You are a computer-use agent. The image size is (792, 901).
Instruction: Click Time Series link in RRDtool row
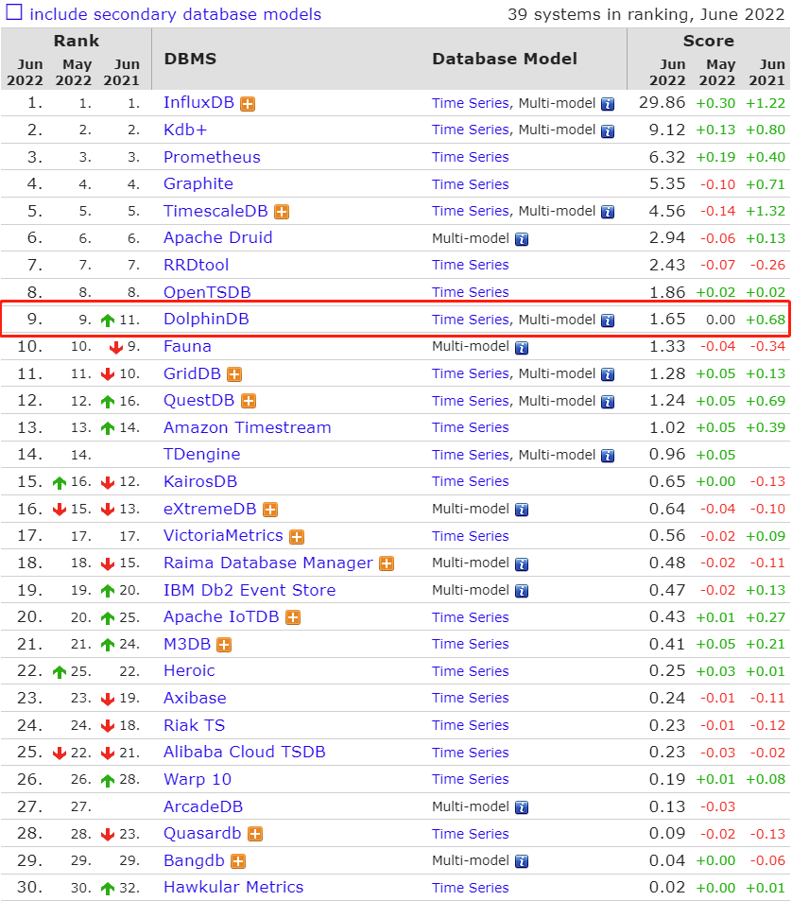tap(471, 266)
